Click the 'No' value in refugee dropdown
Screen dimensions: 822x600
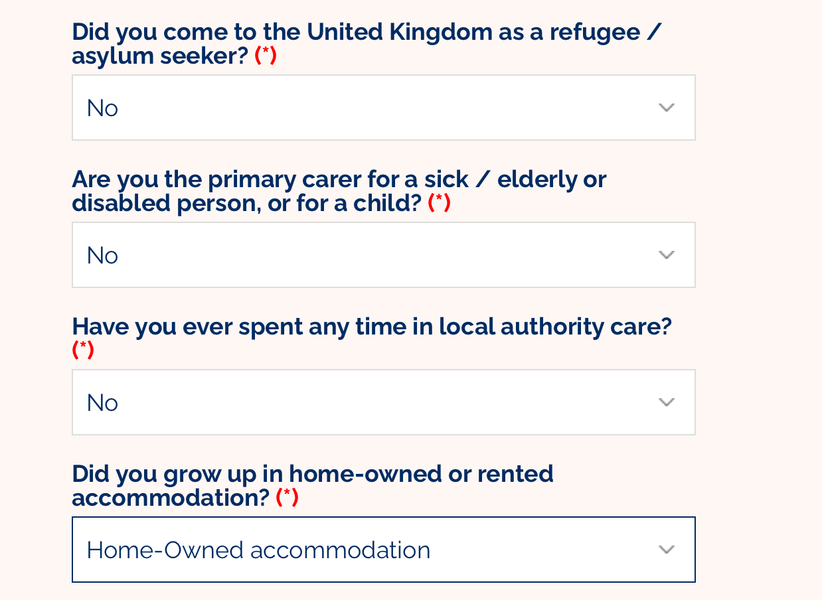[x=102, y=108]
